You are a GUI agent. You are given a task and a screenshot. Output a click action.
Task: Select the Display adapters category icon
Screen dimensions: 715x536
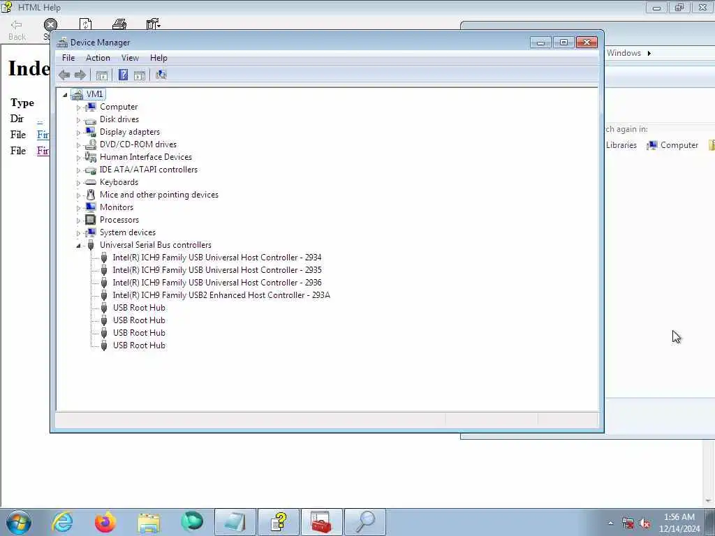[x=91, y=132]
